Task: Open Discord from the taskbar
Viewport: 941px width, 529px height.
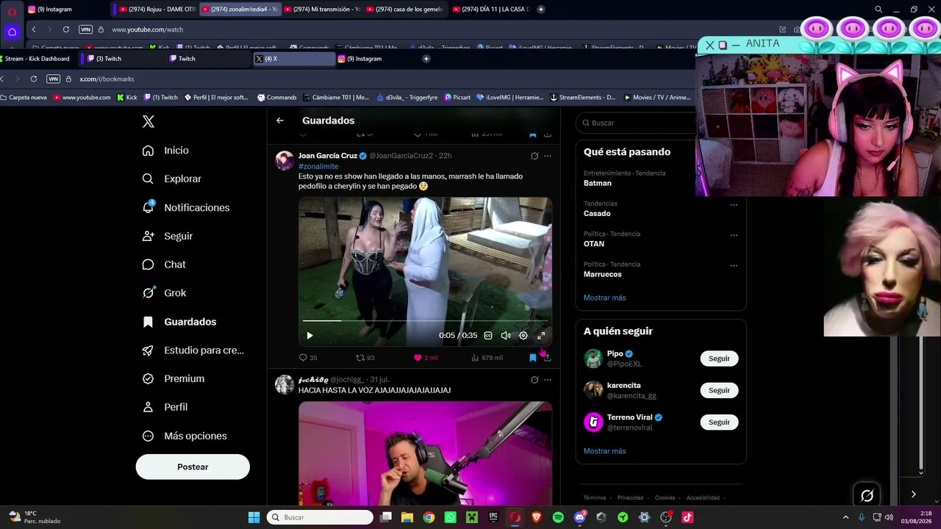Action: (x=580, y=517)
